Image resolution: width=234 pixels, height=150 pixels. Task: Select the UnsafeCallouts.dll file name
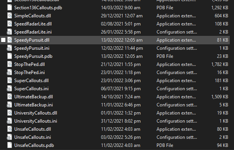[x=32, y=129]
